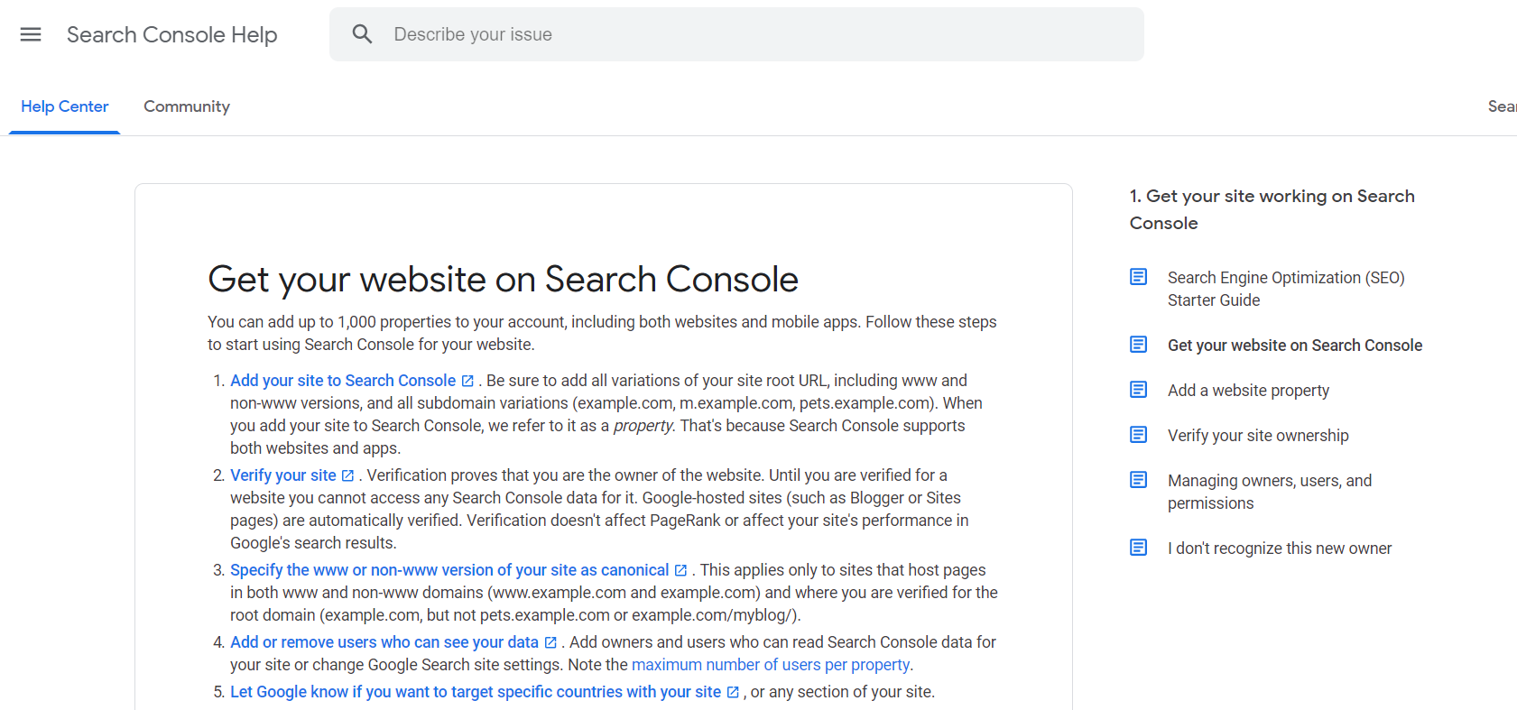Open 'Add or remove users who can see your data'
The width and height of the screenshot is (1517, 710).
click(x=384, y=642)
